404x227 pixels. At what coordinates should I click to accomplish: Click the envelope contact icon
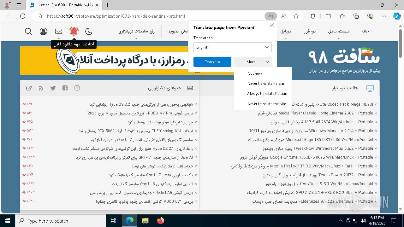pyautogui.click(x=59, y=31)
